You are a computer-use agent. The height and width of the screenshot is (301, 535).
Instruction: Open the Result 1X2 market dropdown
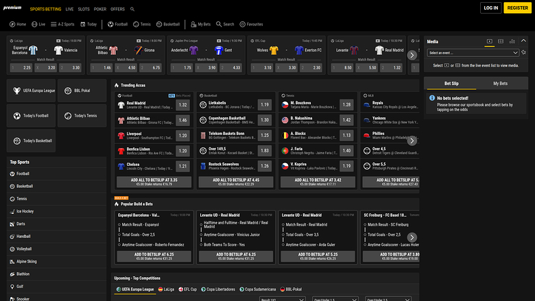click(282, 300)
